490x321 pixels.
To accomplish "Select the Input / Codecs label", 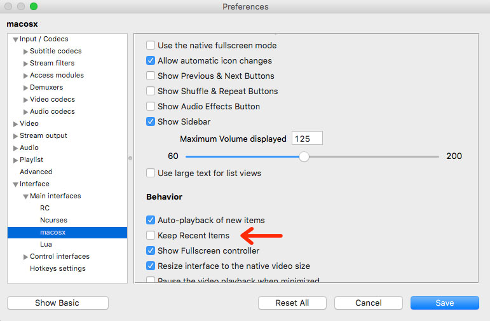I will pyautogui.click(x=44, y=39).
